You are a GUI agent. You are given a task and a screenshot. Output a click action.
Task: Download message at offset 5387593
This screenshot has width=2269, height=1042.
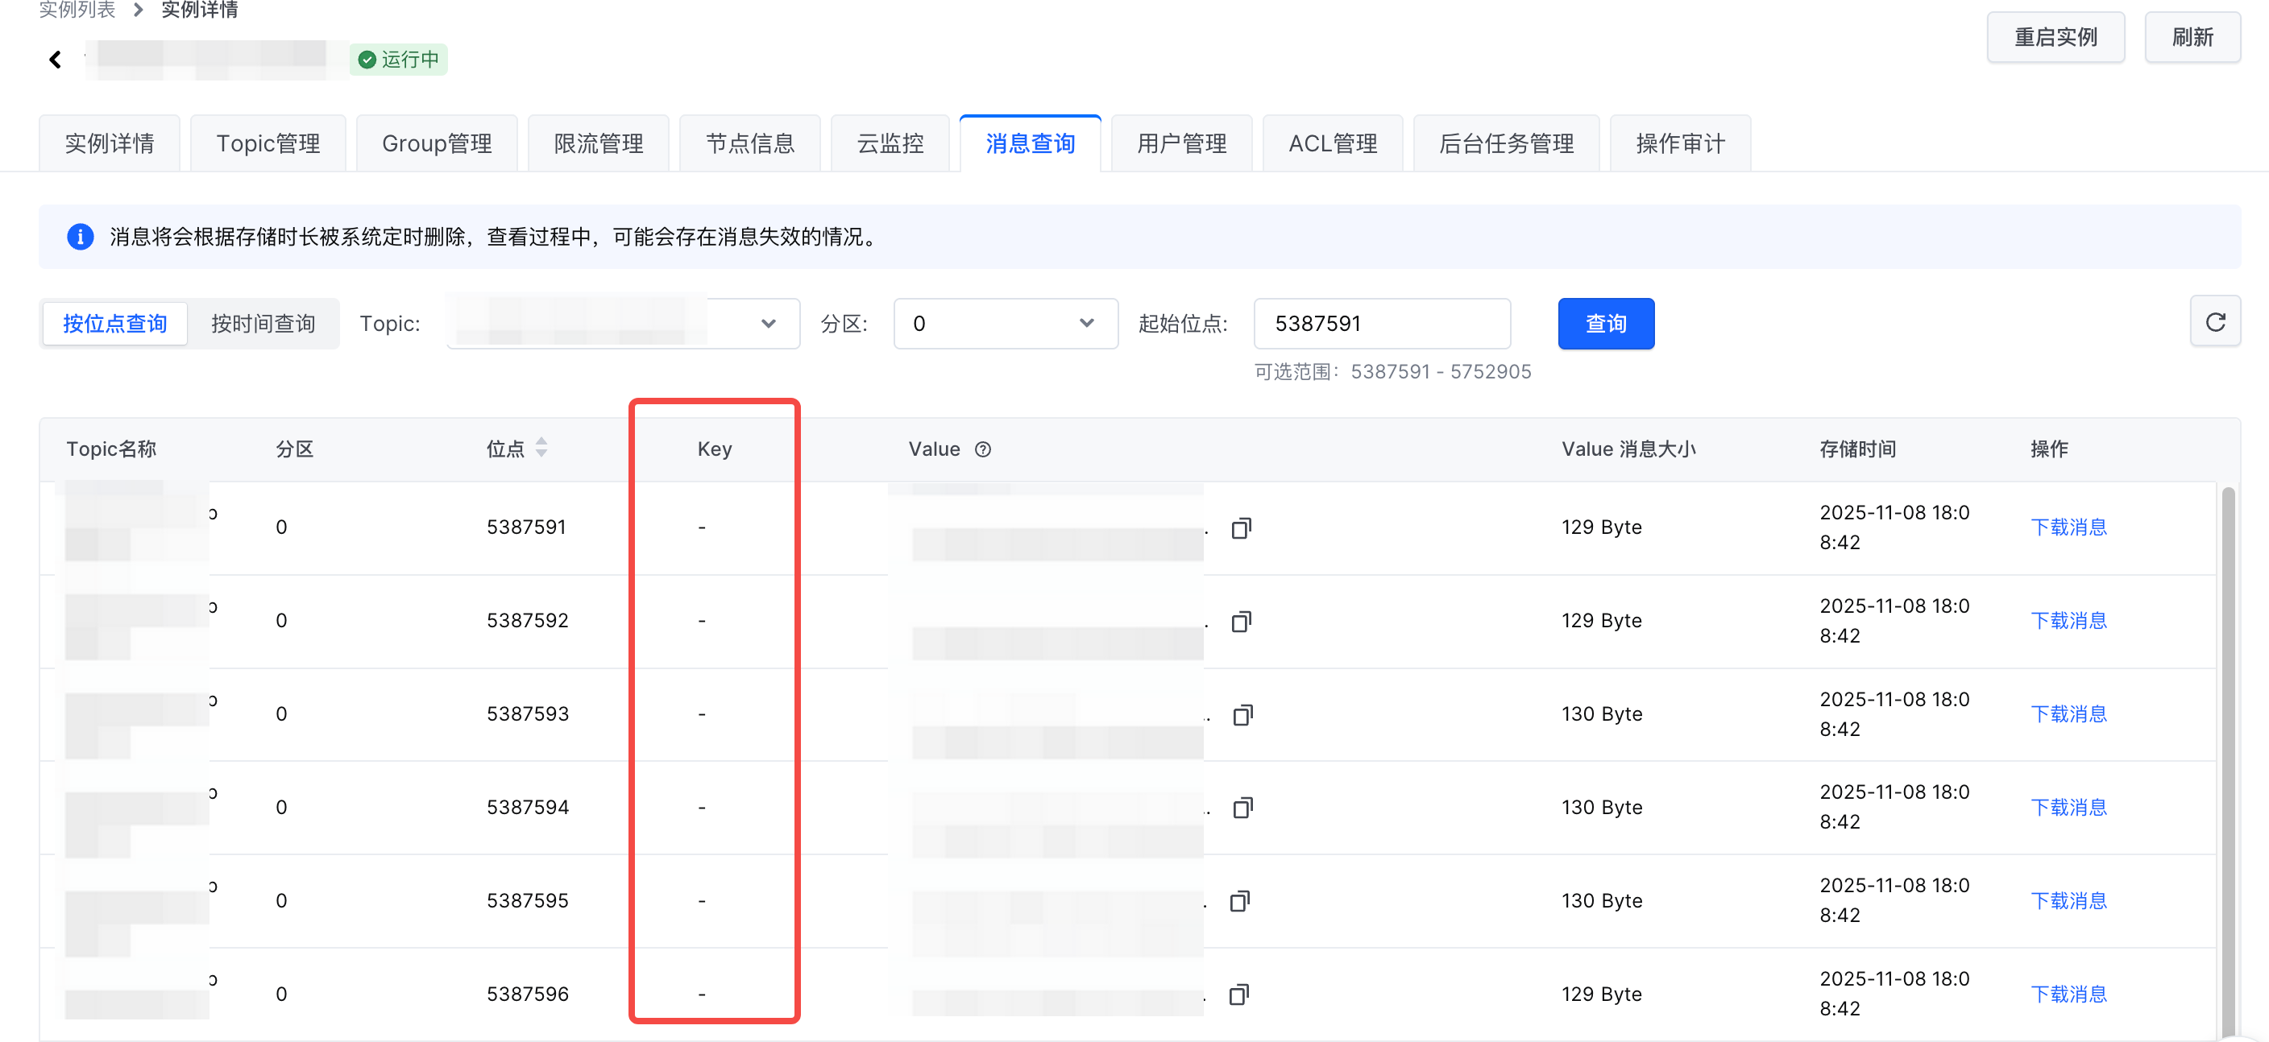2068,713
